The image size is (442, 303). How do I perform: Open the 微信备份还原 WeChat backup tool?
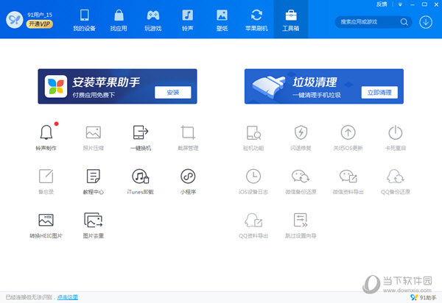[301, 181]
